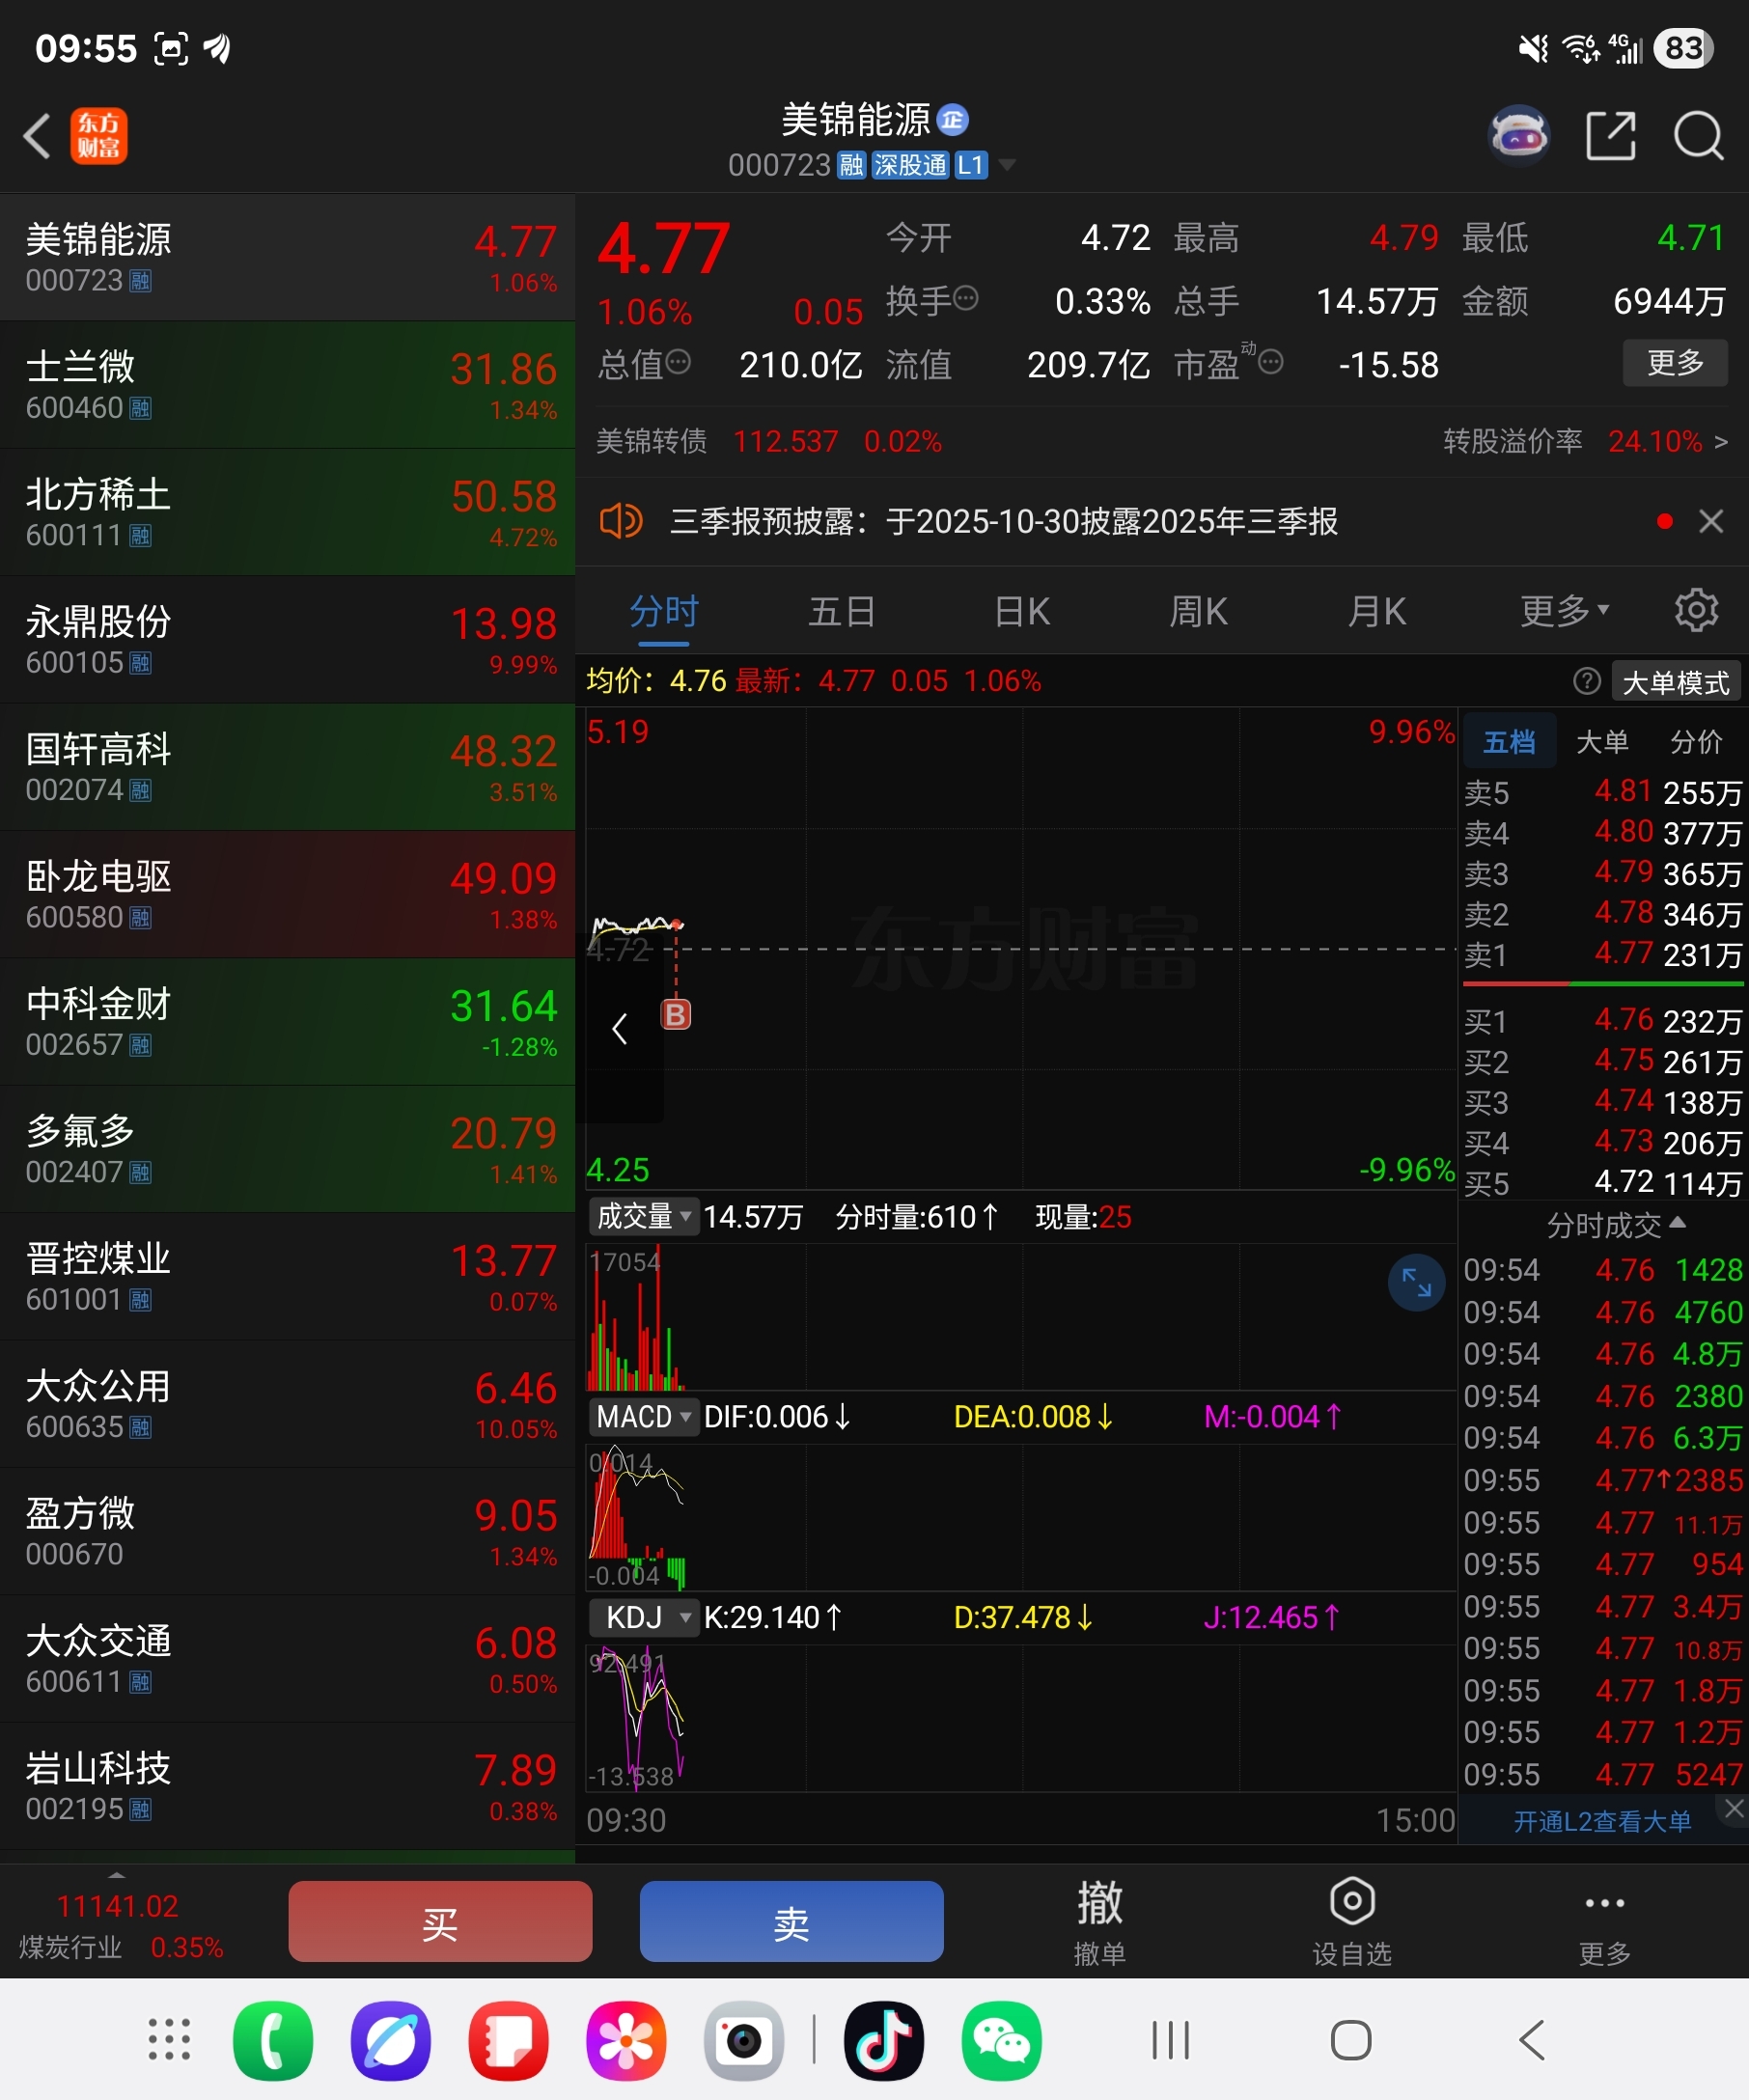Tap the red 买 buy button
Screen dimensions: 1749x2100
click(440, 1922)
